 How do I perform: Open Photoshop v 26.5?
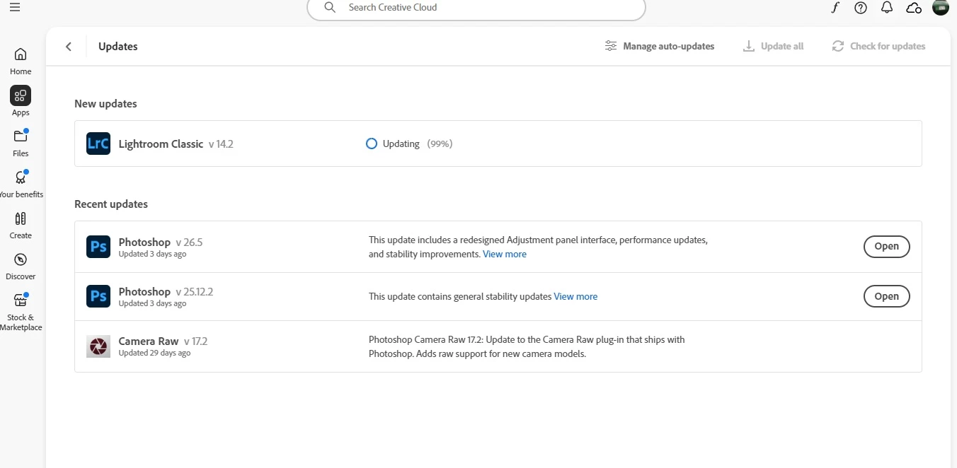887,247
